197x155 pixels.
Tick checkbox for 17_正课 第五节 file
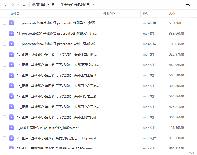point(4,96)
